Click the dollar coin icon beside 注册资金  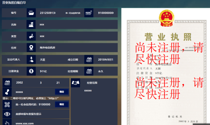(x=31, y=71)
